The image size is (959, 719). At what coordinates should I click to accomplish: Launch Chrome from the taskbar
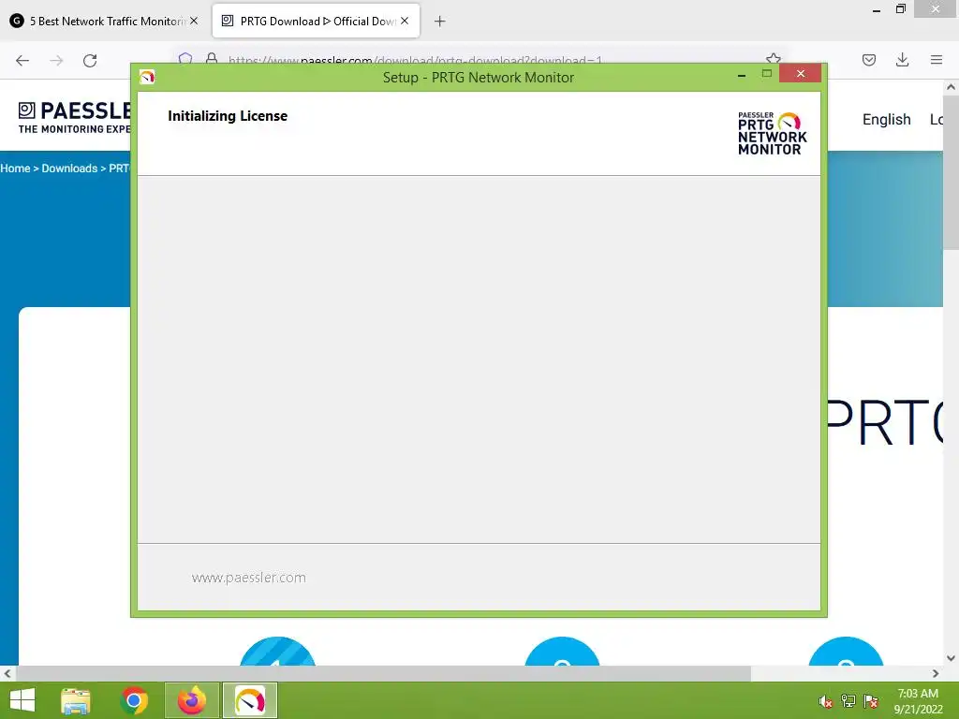coord(134,700)
